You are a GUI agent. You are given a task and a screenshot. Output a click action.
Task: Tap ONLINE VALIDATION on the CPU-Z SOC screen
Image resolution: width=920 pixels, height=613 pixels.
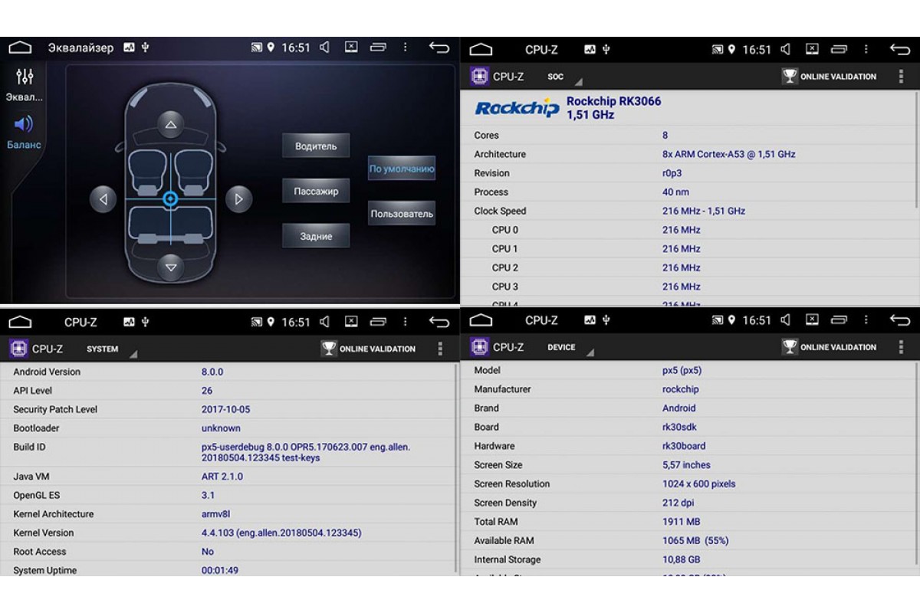click(x=829, y=77)
